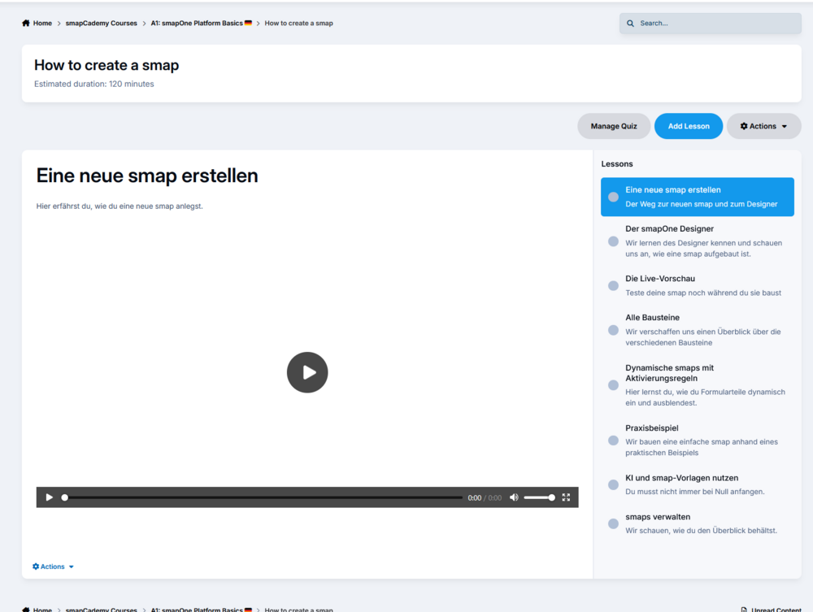Click the search magnifier icon
Screen dimensions: 813x612
click(631, 24)
